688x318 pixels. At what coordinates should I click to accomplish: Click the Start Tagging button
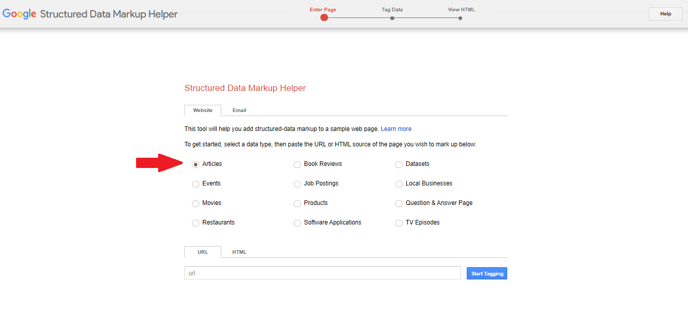[487, 273]
